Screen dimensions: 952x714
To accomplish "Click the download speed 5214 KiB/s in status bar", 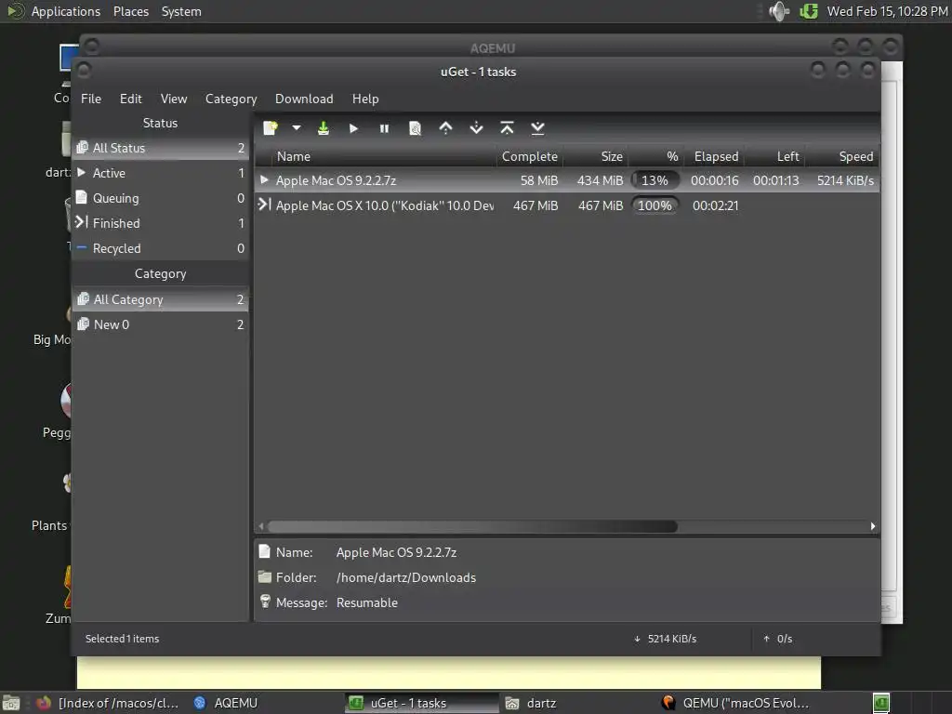I will pyautogui.click(x=671, y=639).
